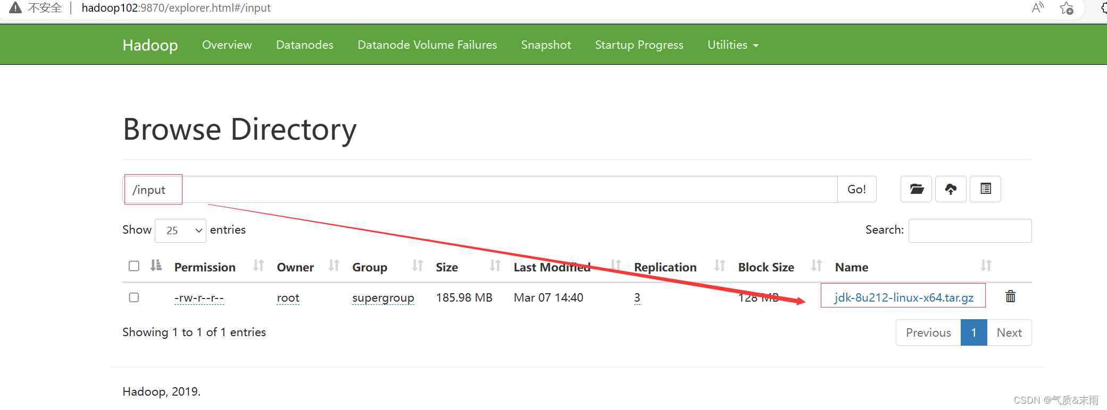Click the Last Modified column header text
The image size is (1107, 410).
[552, 267]
